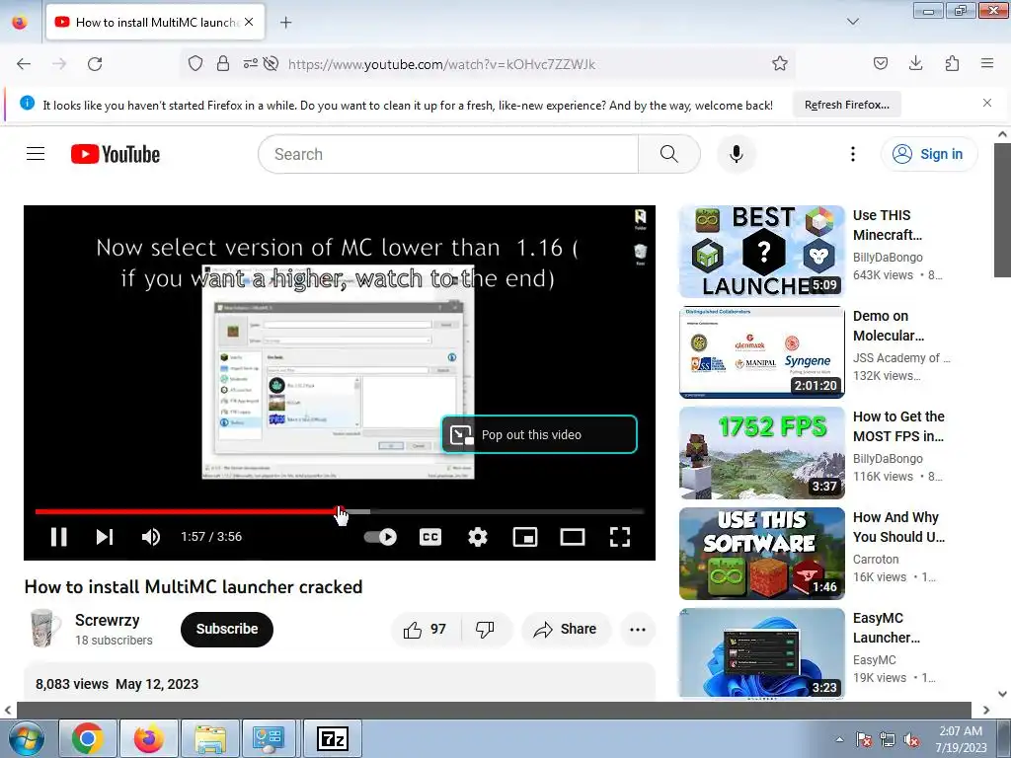The width and height of the screenshot is (1011, 758).
Task: Pause the video playback
Action: 58,536
